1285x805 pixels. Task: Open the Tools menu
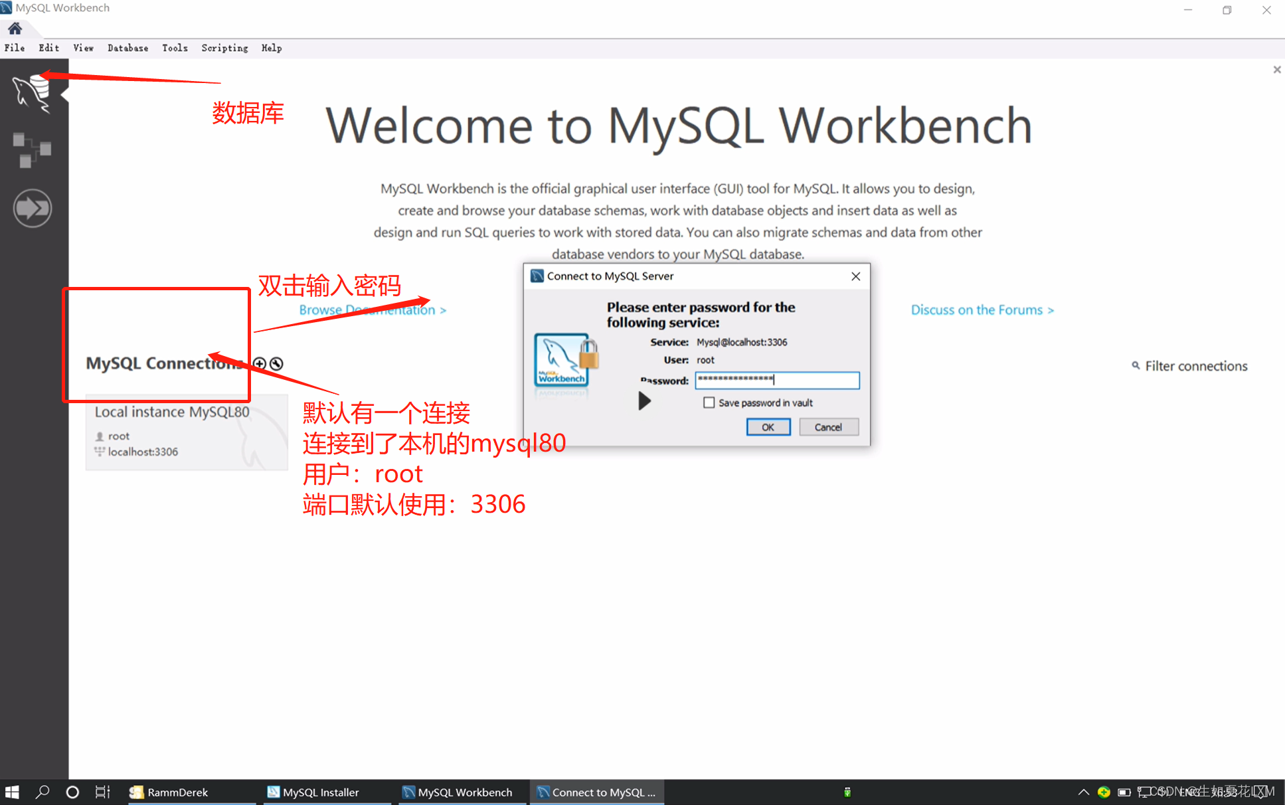(x=175, y=48)
